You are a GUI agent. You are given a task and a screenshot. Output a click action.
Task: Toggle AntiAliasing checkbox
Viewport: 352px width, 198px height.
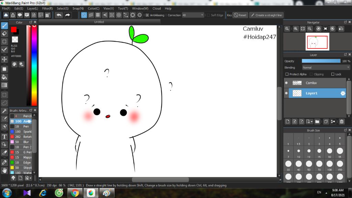(147, 15)
